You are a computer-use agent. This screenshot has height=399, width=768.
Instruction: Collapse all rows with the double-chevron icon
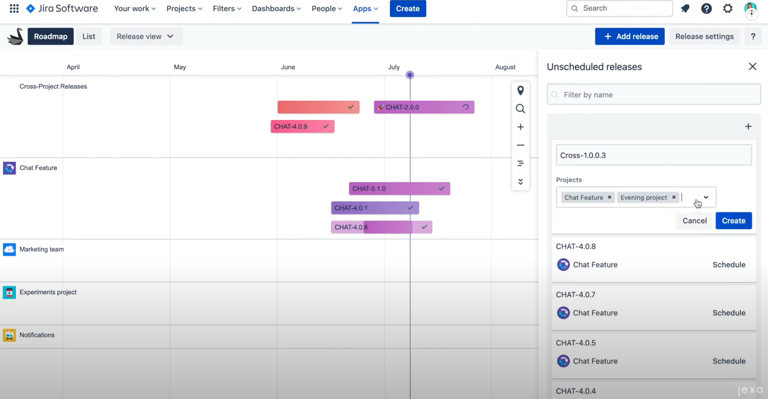520,181
